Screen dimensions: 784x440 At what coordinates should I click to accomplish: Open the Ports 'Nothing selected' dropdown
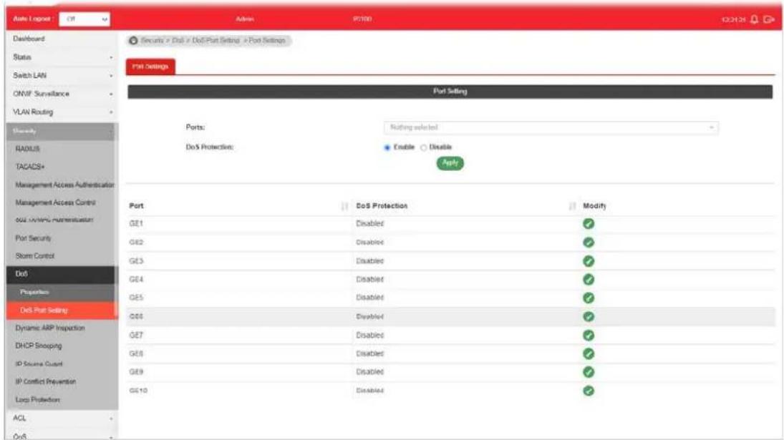[551, 127]
